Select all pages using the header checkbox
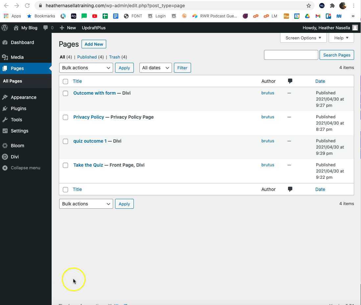361x305 pixels. 65,81
